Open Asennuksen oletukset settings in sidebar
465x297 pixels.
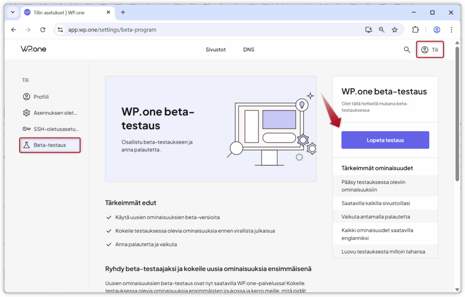(50, 113)
